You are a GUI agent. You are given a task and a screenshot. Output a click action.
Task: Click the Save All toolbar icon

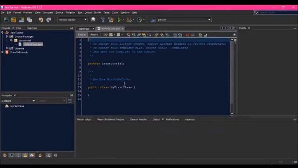[x=29, y=20]
